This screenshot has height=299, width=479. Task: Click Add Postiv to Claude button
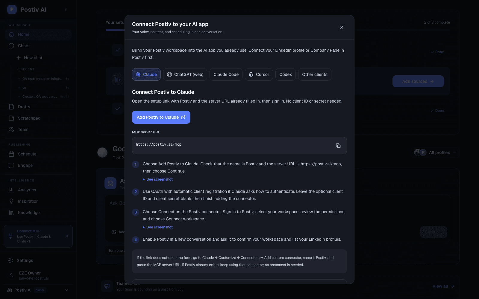(x=161, y=117)
